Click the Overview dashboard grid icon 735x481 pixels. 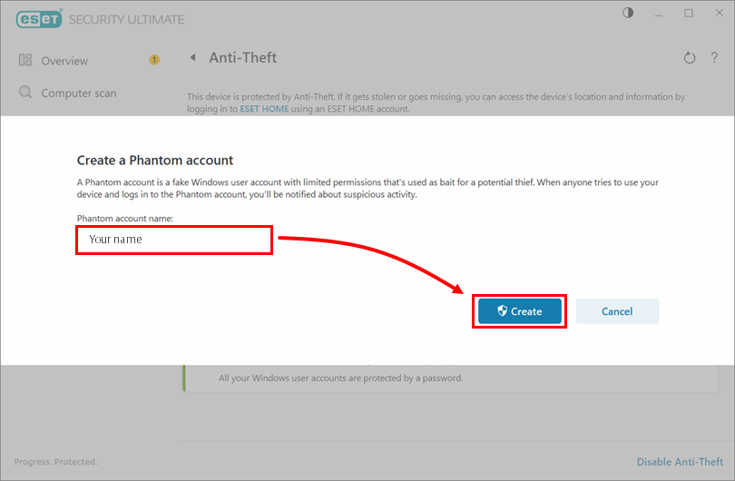[24, 61]
